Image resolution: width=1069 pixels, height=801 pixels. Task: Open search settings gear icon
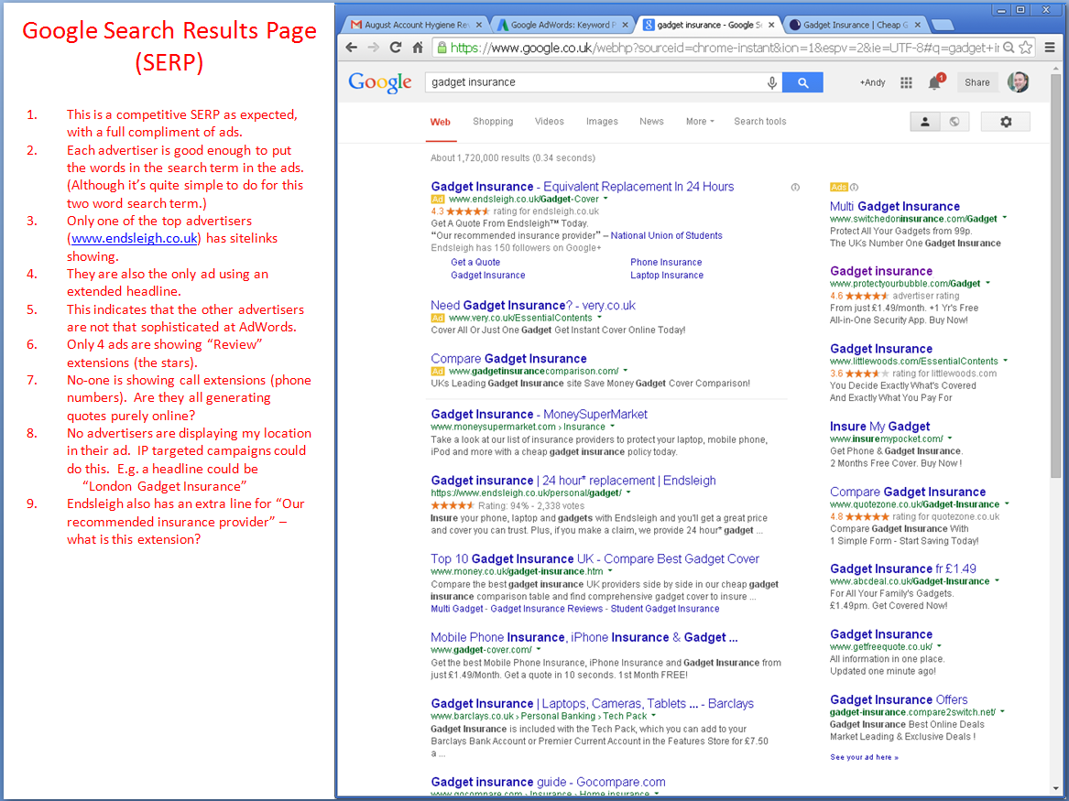click(x=1006, y=122)
